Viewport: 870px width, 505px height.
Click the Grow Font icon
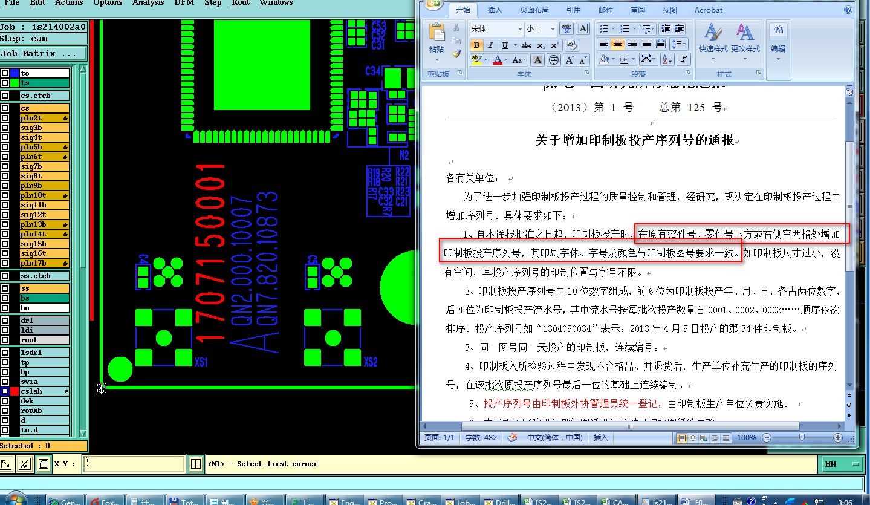[x=569, y=60]
